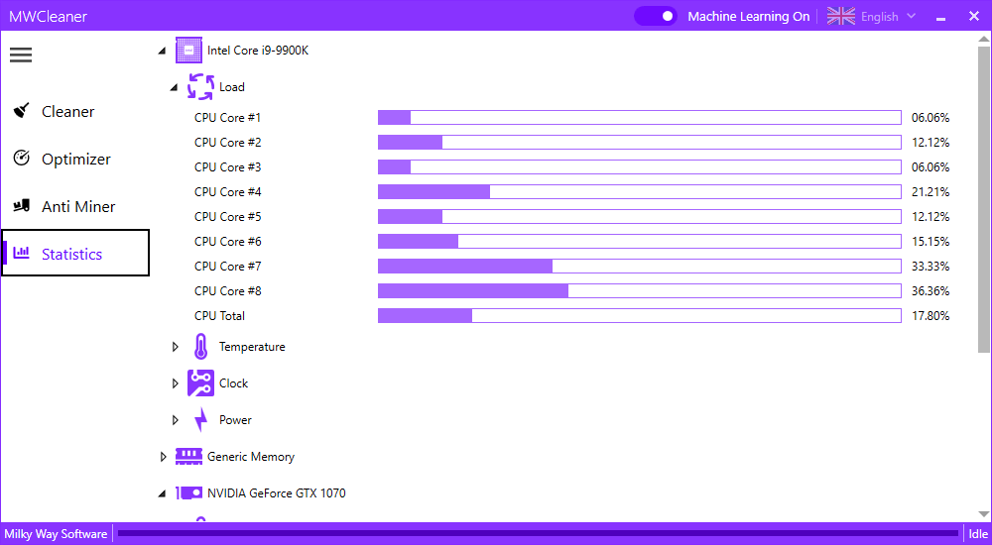Toggle Machine Learning switch off

[656, 16]
